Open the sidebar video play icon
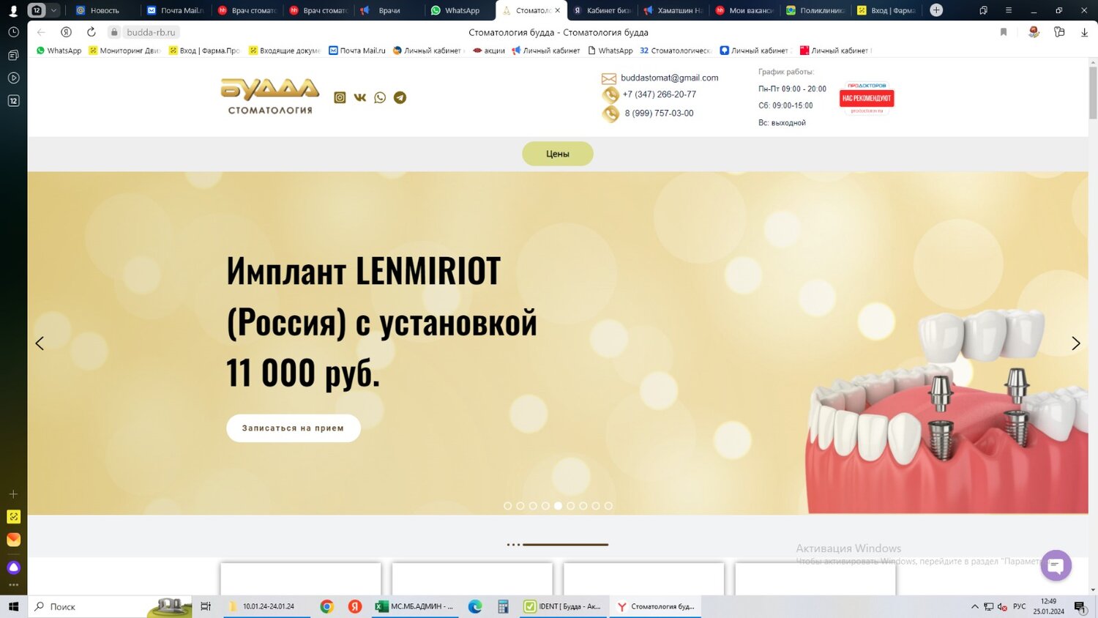1098x618 pixels. [x=13, y=78]
